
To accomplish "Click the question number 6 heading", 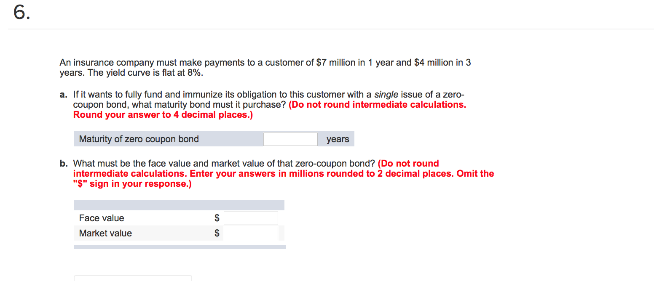I will coord(21,13).
